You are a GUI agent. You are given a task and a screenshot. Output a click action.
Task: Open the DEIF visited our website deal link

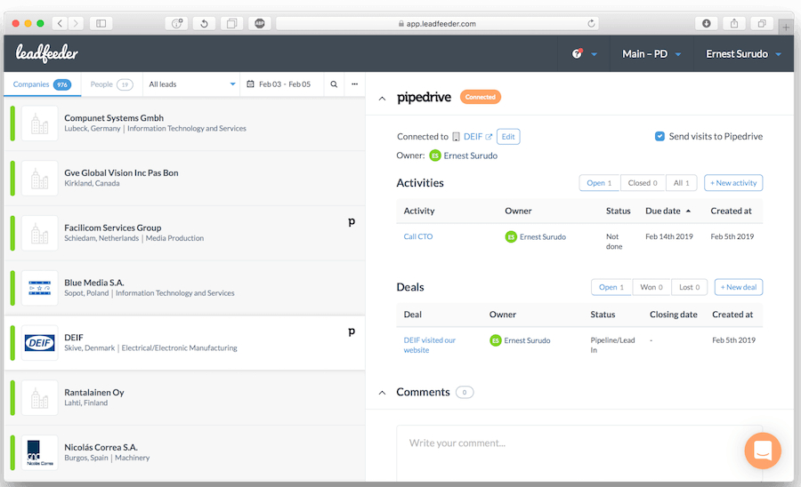[430, 345]
